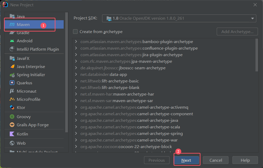The width and height of the screenshot is (263, 168).
Task: Click the Quarkus icon
Action: 12,83
